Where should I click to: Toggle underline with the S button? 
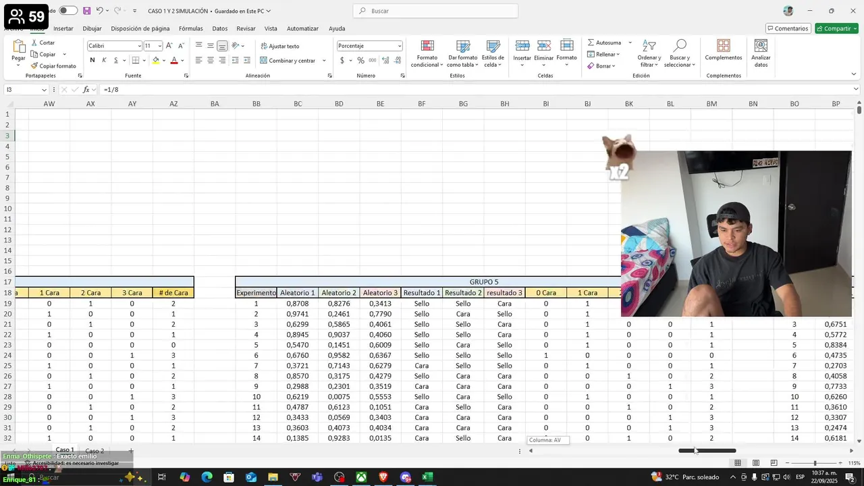point(115,60)
